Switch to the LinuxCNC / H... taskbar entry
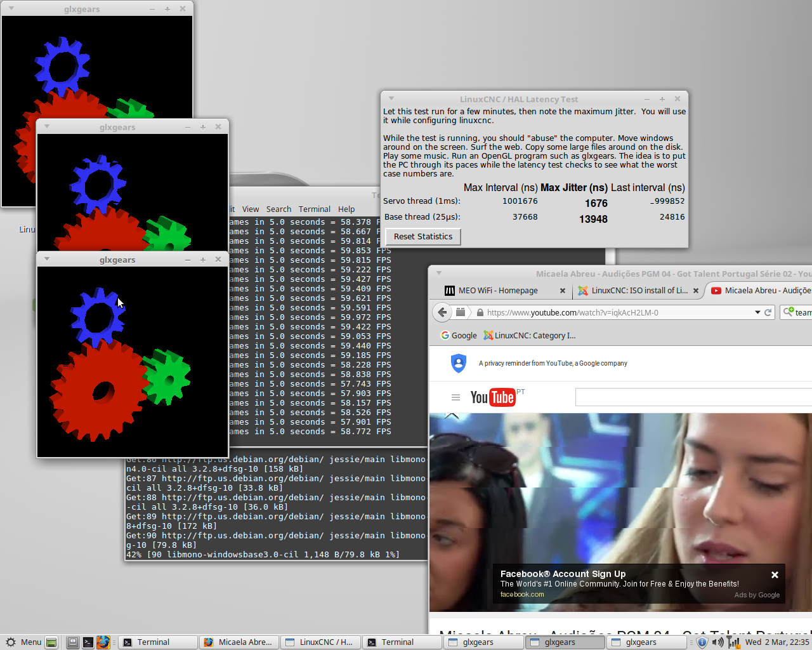This screenshot has height=650, width=812. coord(320,642)
